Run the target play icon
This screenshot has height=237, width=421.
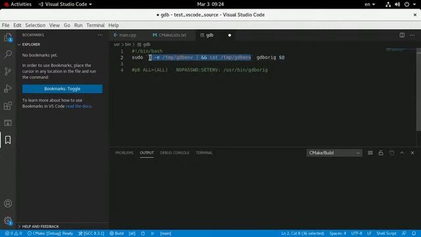click(153, 234)
